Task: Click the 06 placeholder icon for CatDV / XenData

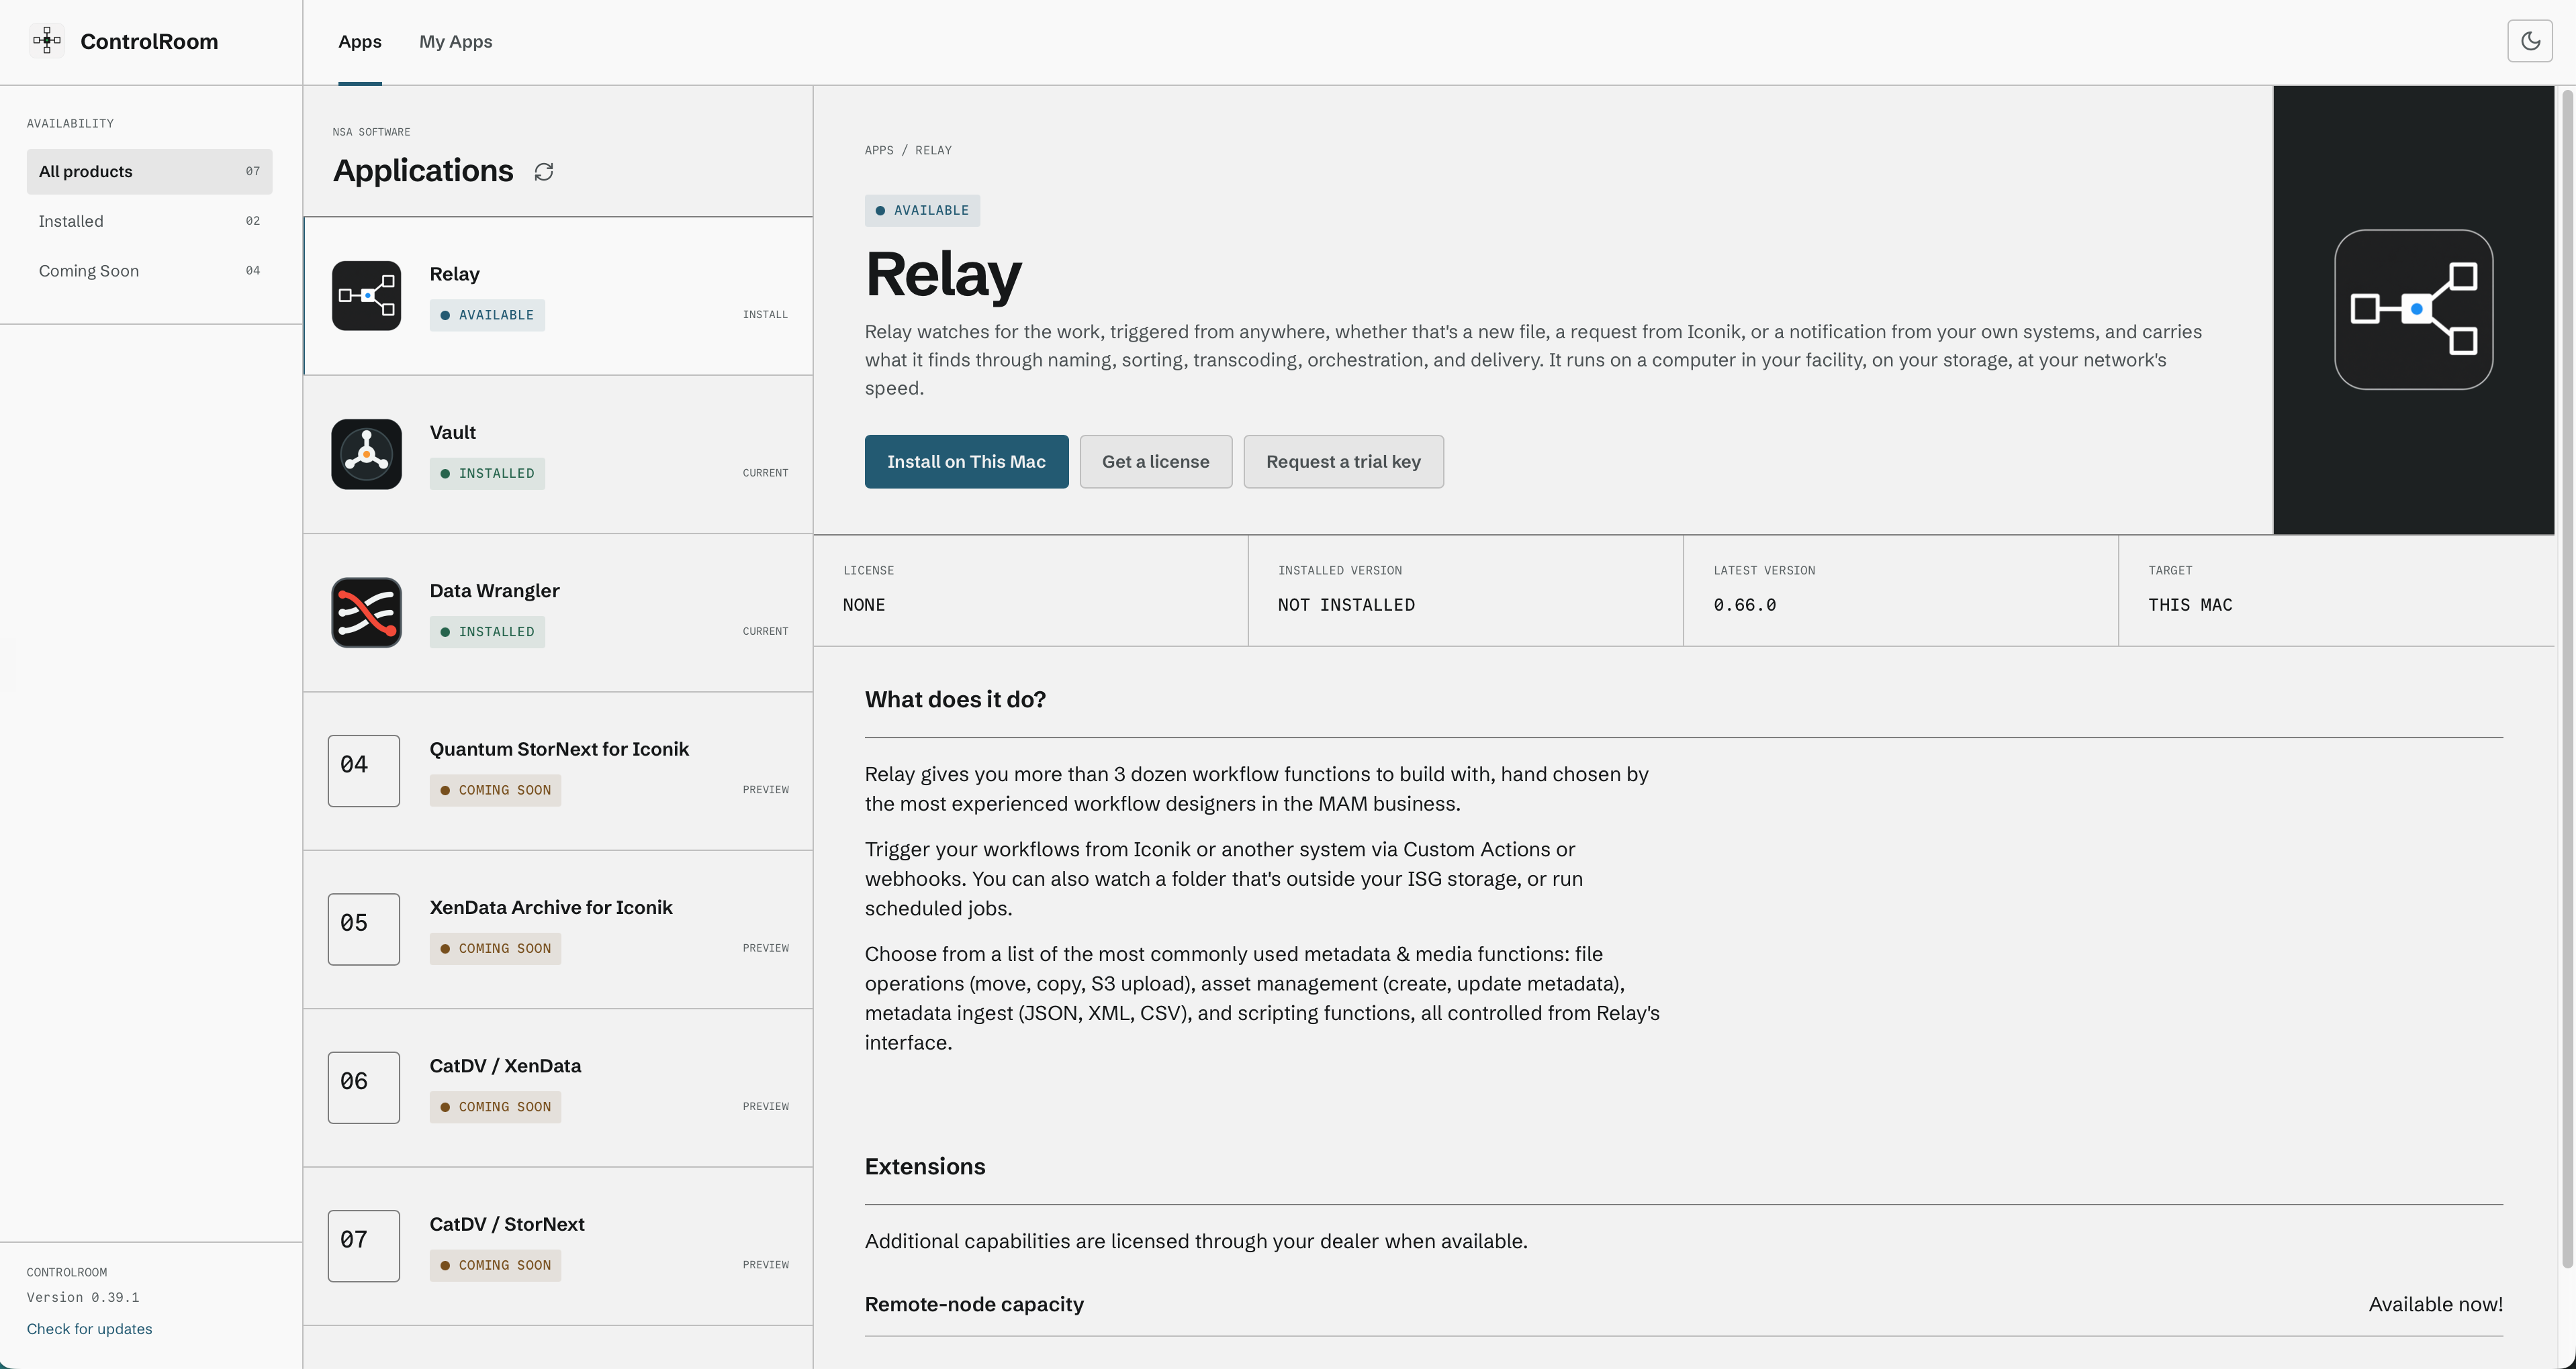Action: pos(364,1087)
